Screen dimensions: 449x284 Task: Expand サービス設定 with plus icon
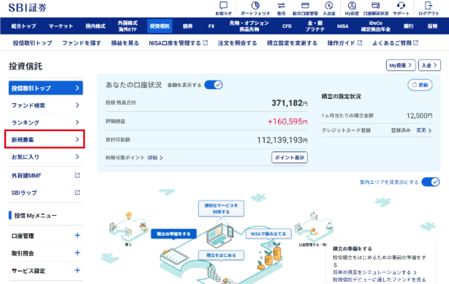(77, 270)
